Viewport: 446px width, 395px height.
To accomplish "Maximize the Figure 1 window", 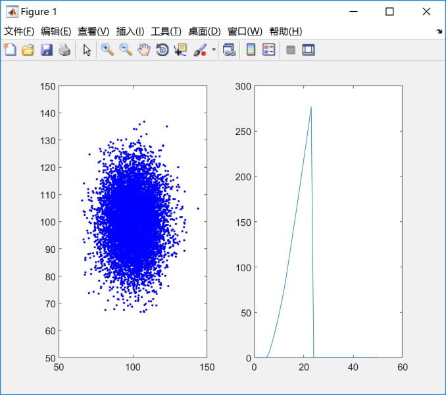I will coord(389,12).
